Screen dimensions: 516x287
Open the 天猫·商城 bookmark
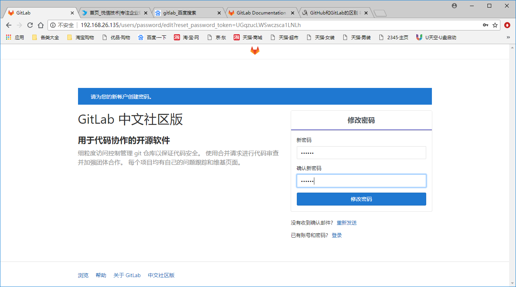click(x=248, y=37)
